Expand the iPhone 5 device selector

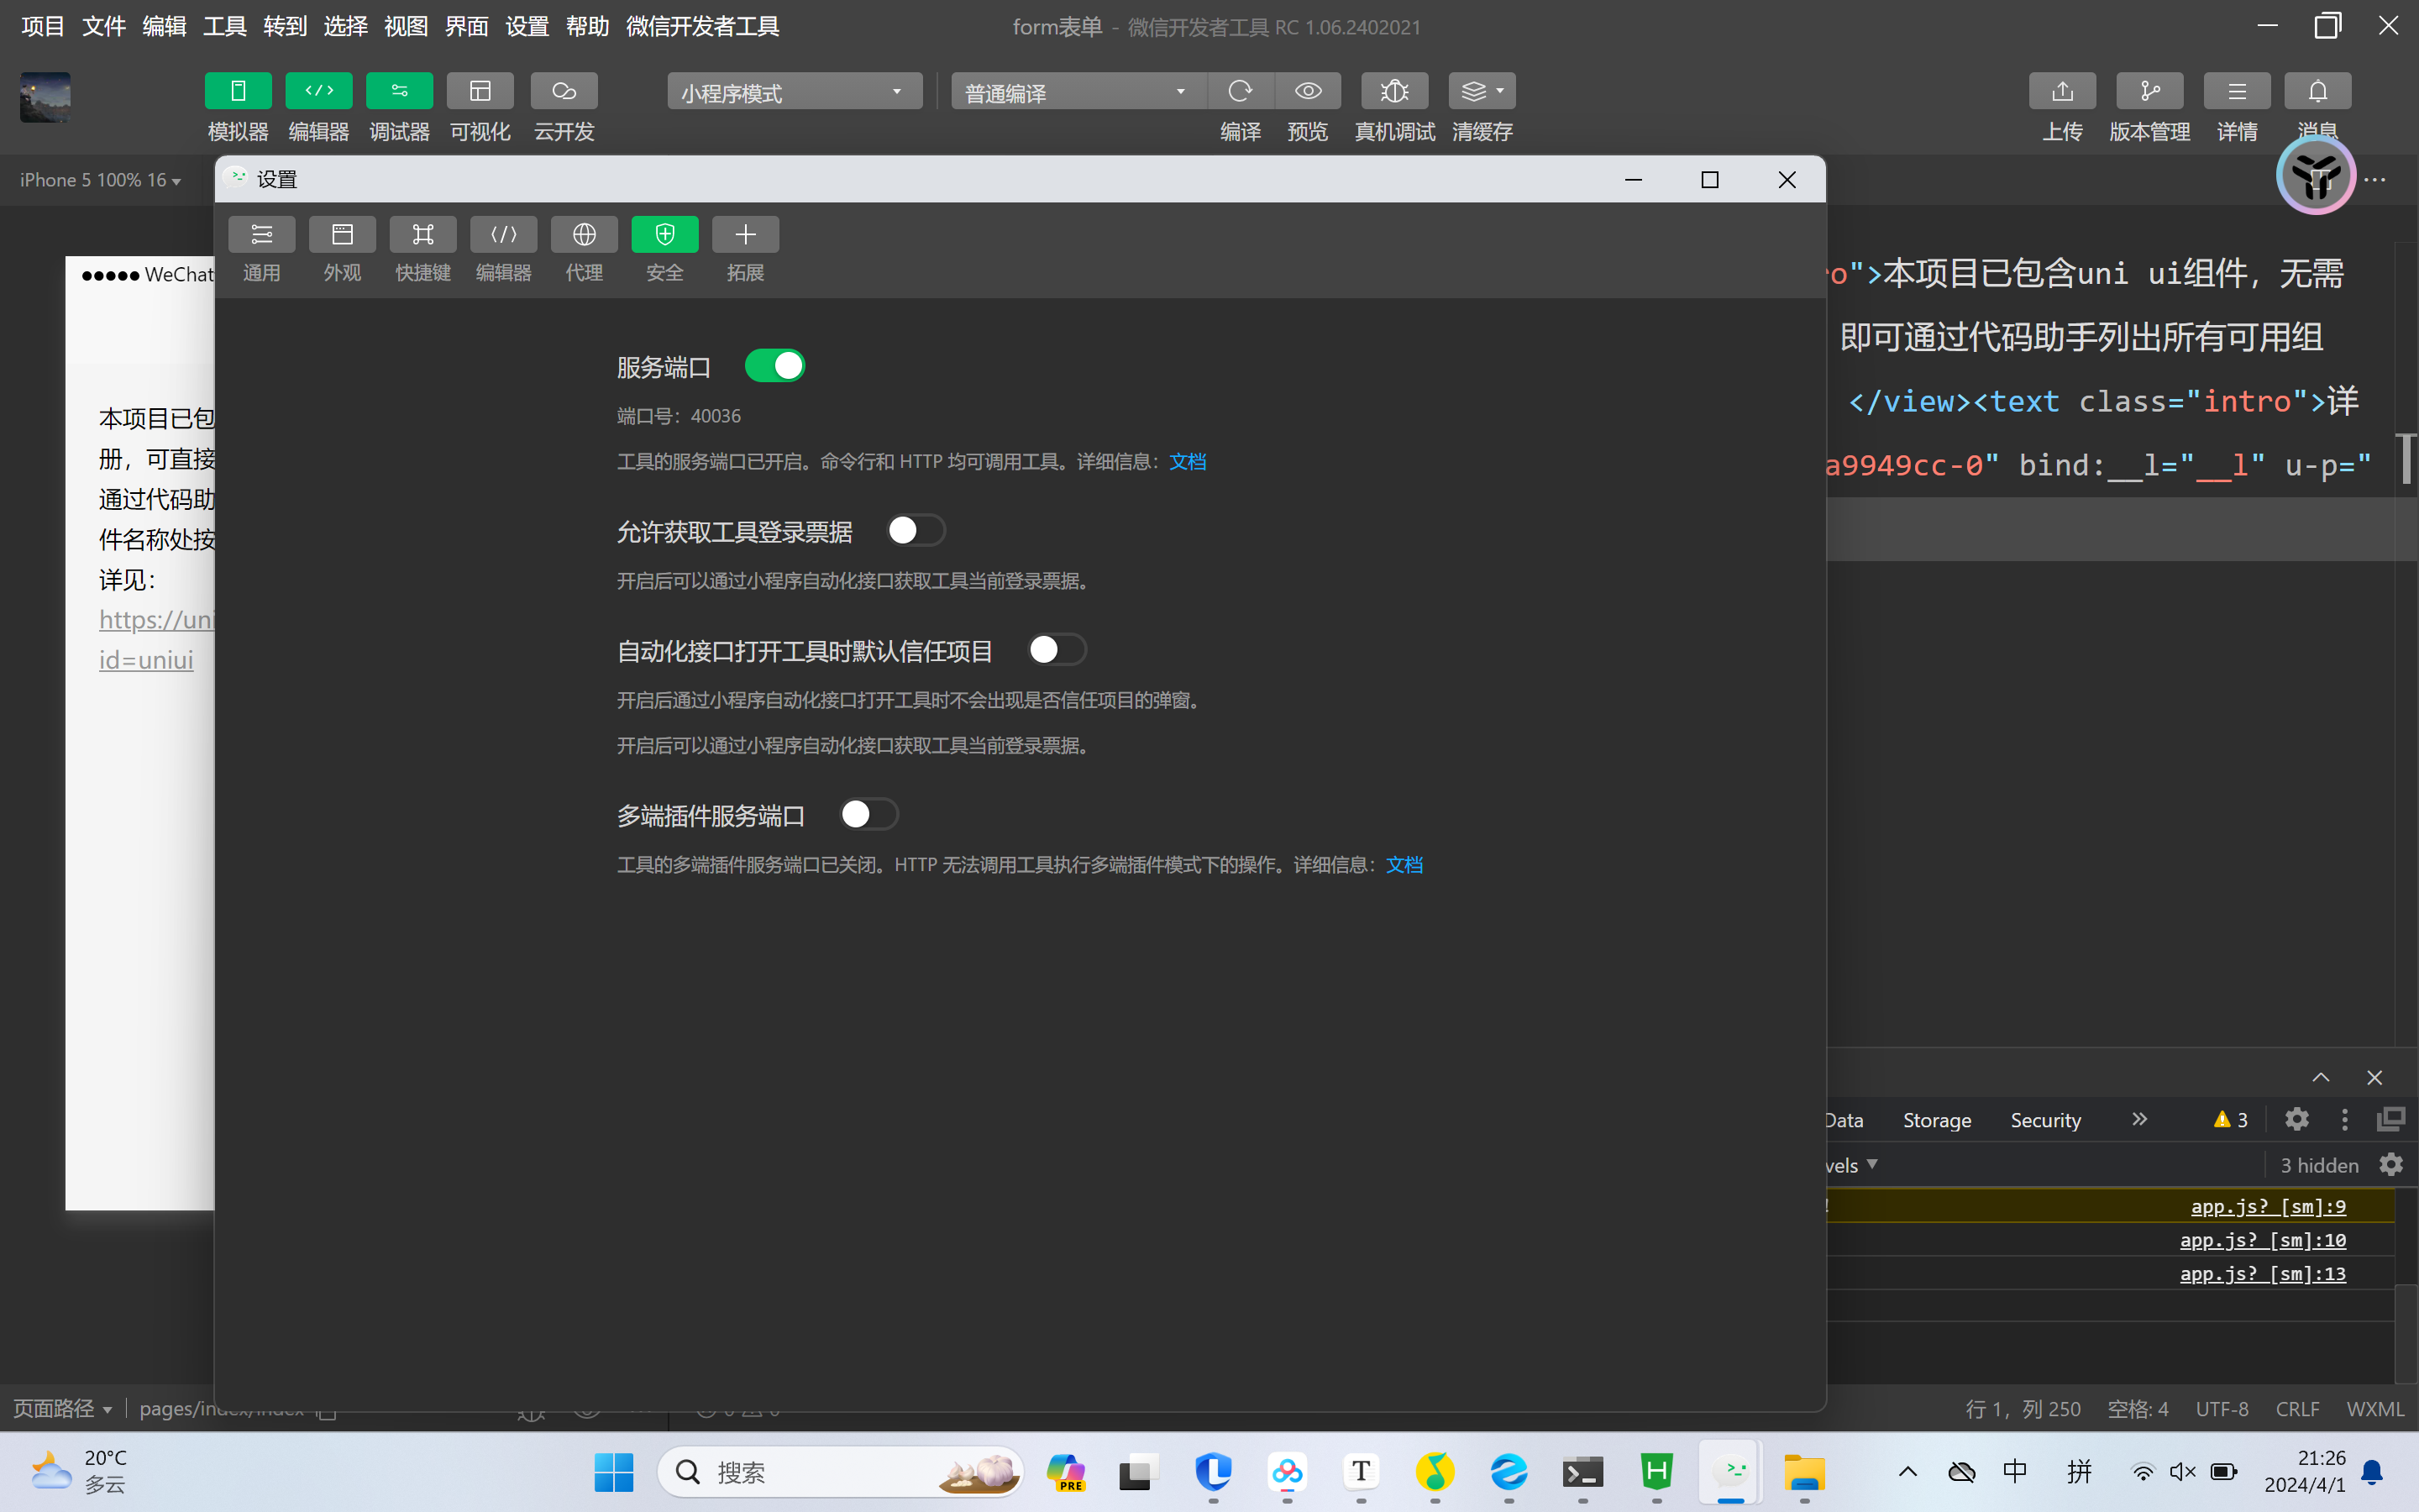(x=100, y=180)
